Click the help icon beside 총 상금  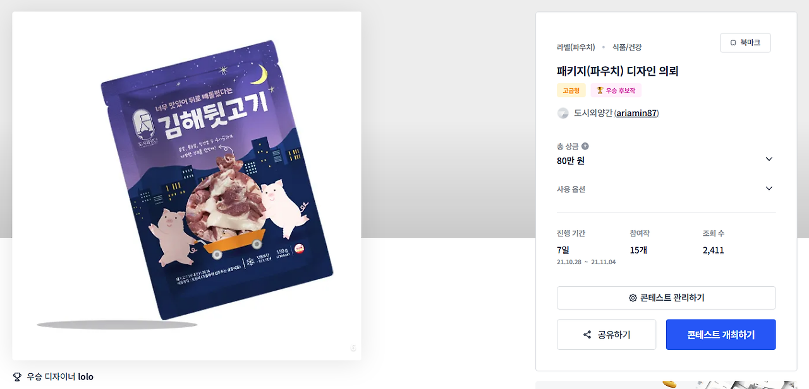coord(585,146)
